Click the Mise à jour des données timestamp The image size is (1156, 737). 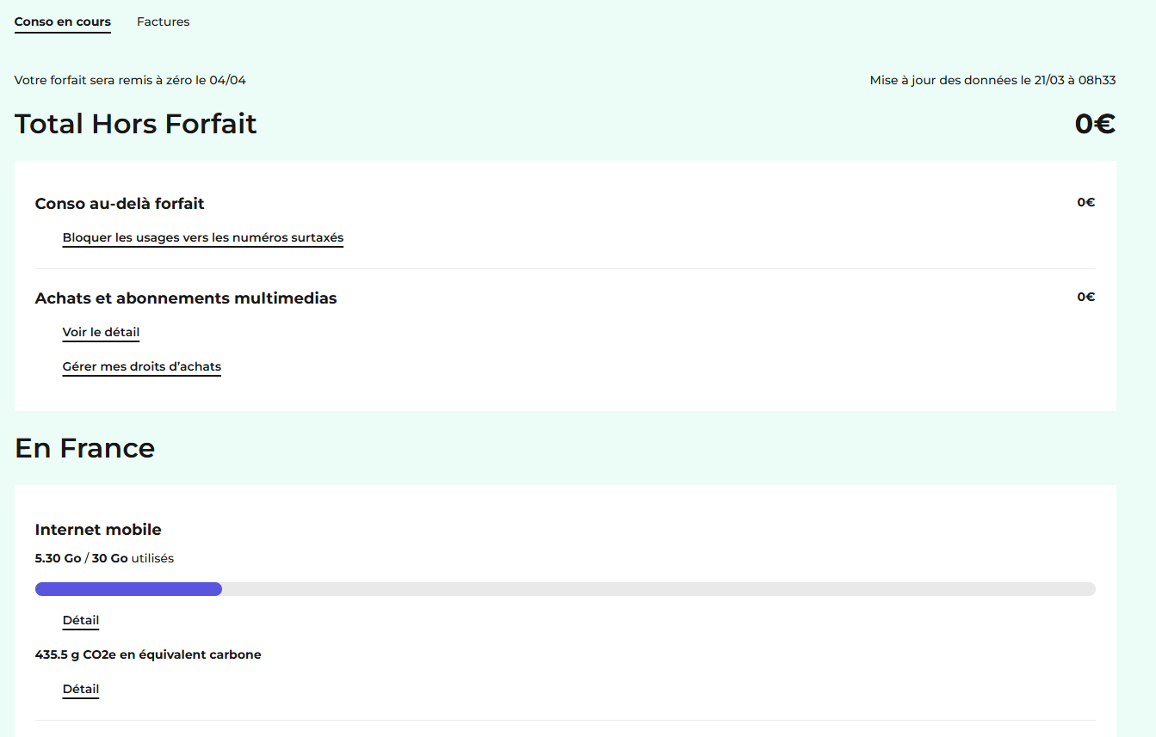(993, 81)
